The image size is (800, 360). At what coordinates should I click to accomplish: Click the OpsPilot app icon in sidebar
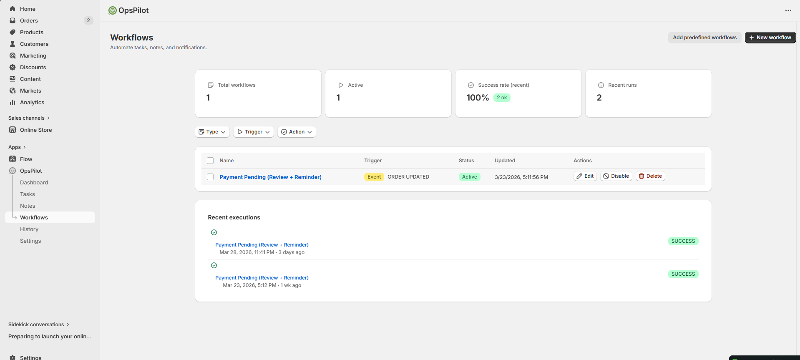pos(13,171)
